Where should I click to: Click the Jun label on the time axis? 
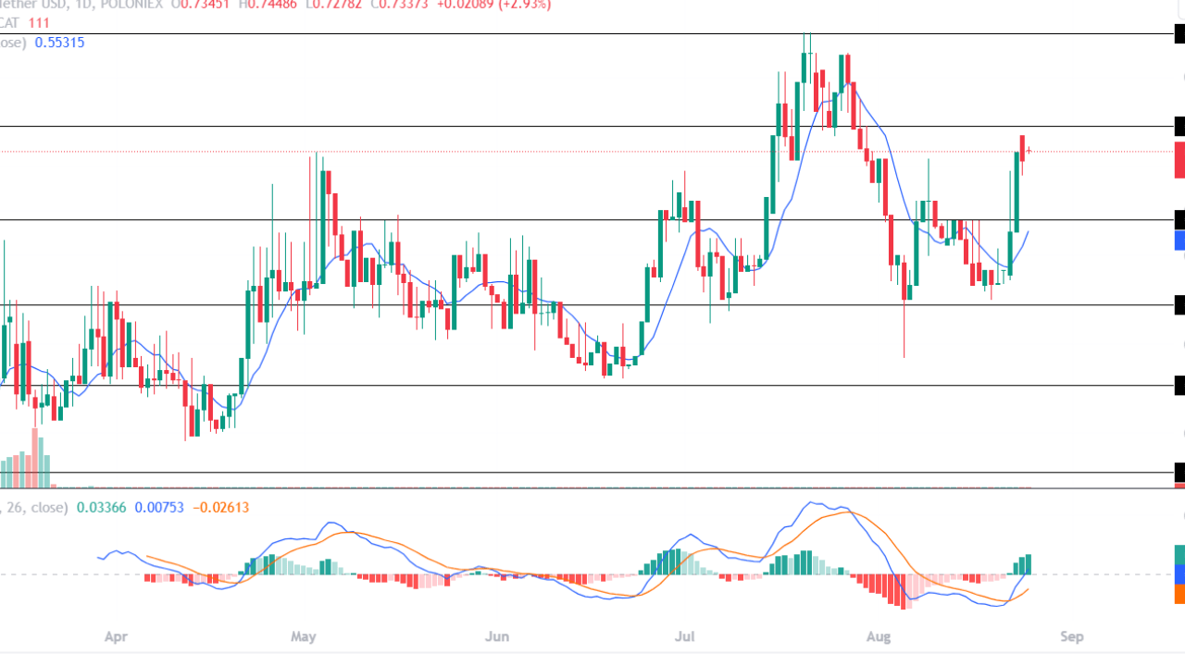click(497, 636)
